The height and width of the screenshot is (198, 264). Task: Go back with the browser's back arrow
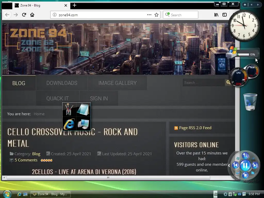7,15
